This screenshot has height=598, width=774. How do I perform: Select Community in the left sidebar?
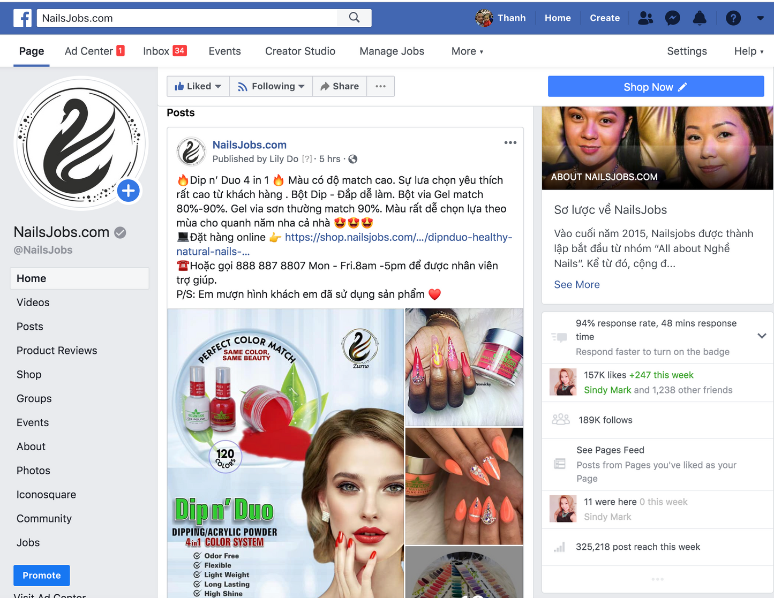pos(44,519)
